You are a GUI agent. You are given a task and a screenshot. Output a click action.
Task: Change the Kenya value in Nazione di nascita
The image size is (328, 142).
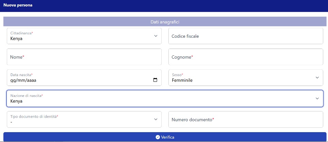click(x=16, y=101)
